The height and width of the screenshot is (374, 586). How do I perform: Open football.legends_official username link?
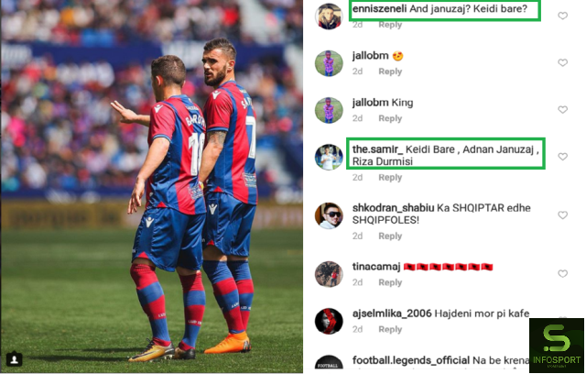(411, 360)
